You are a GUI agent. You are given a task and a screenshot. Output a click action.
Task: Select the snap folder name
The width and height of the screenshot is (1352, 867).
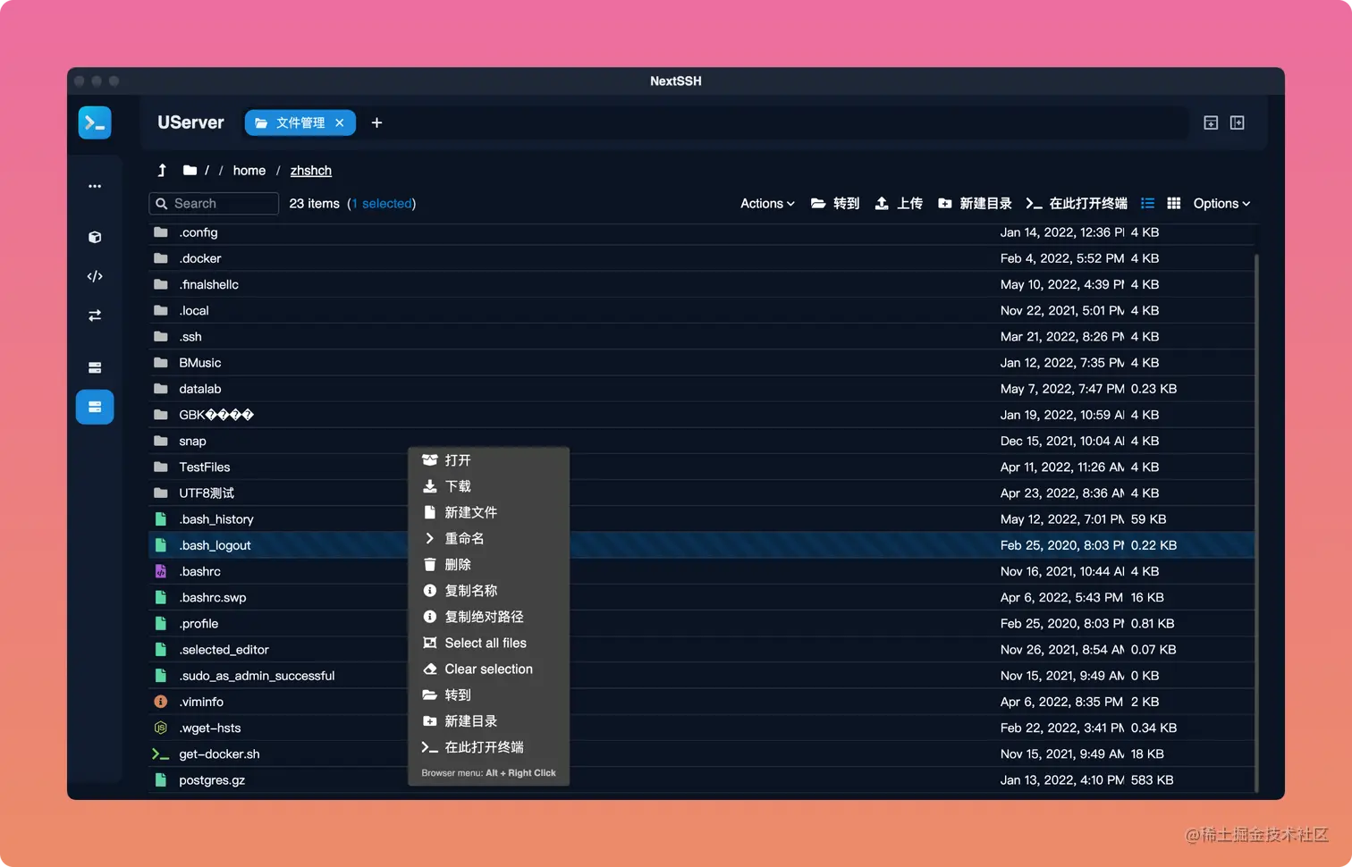192,441
